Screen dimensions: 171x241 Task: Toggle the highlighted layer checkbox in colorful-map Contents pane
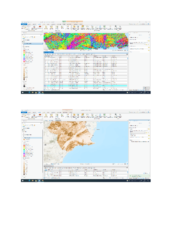click(24, 43)
